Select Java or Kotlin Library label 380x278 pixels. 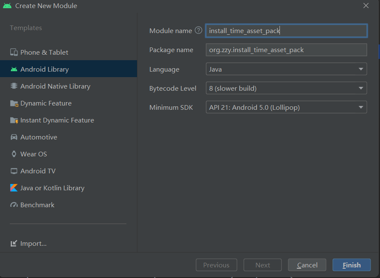click(x=52, y=188)
